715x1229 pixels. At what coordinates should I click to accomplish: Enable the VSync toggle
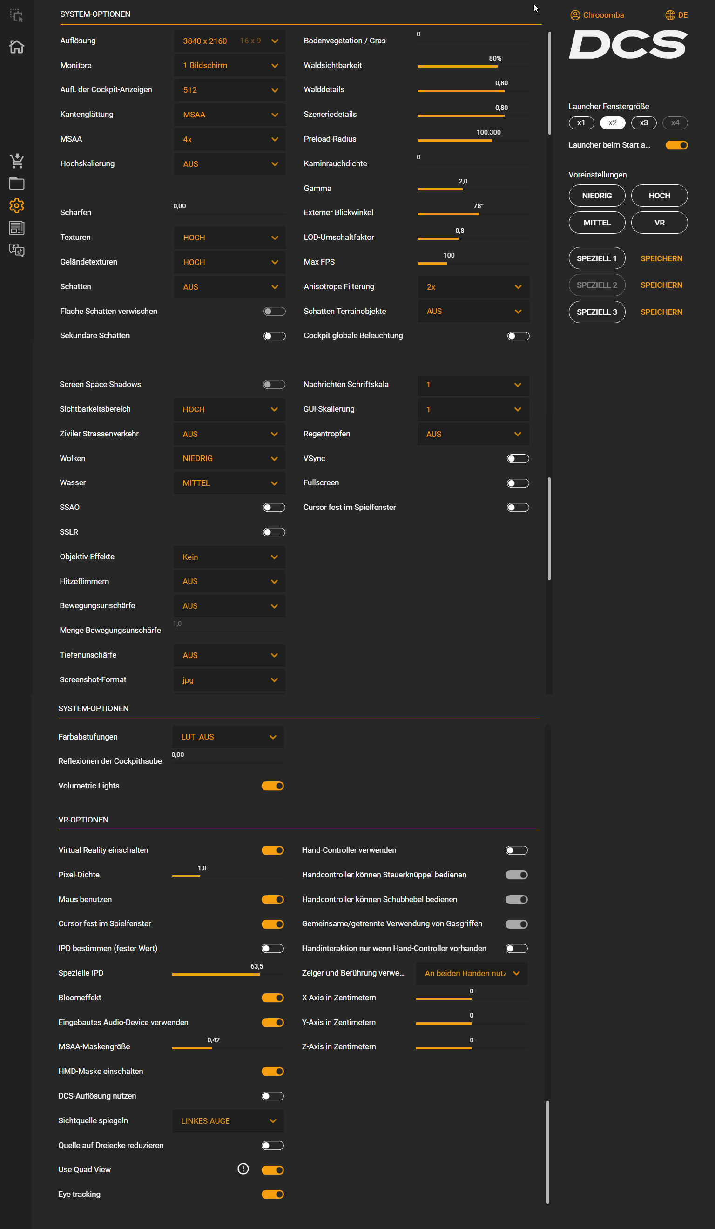[x=518, y=458]
